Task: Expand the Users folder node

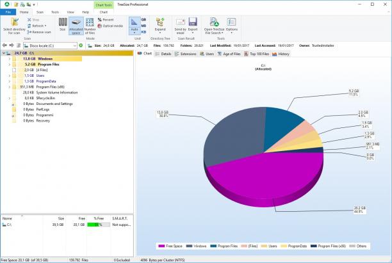Action: 10,76
